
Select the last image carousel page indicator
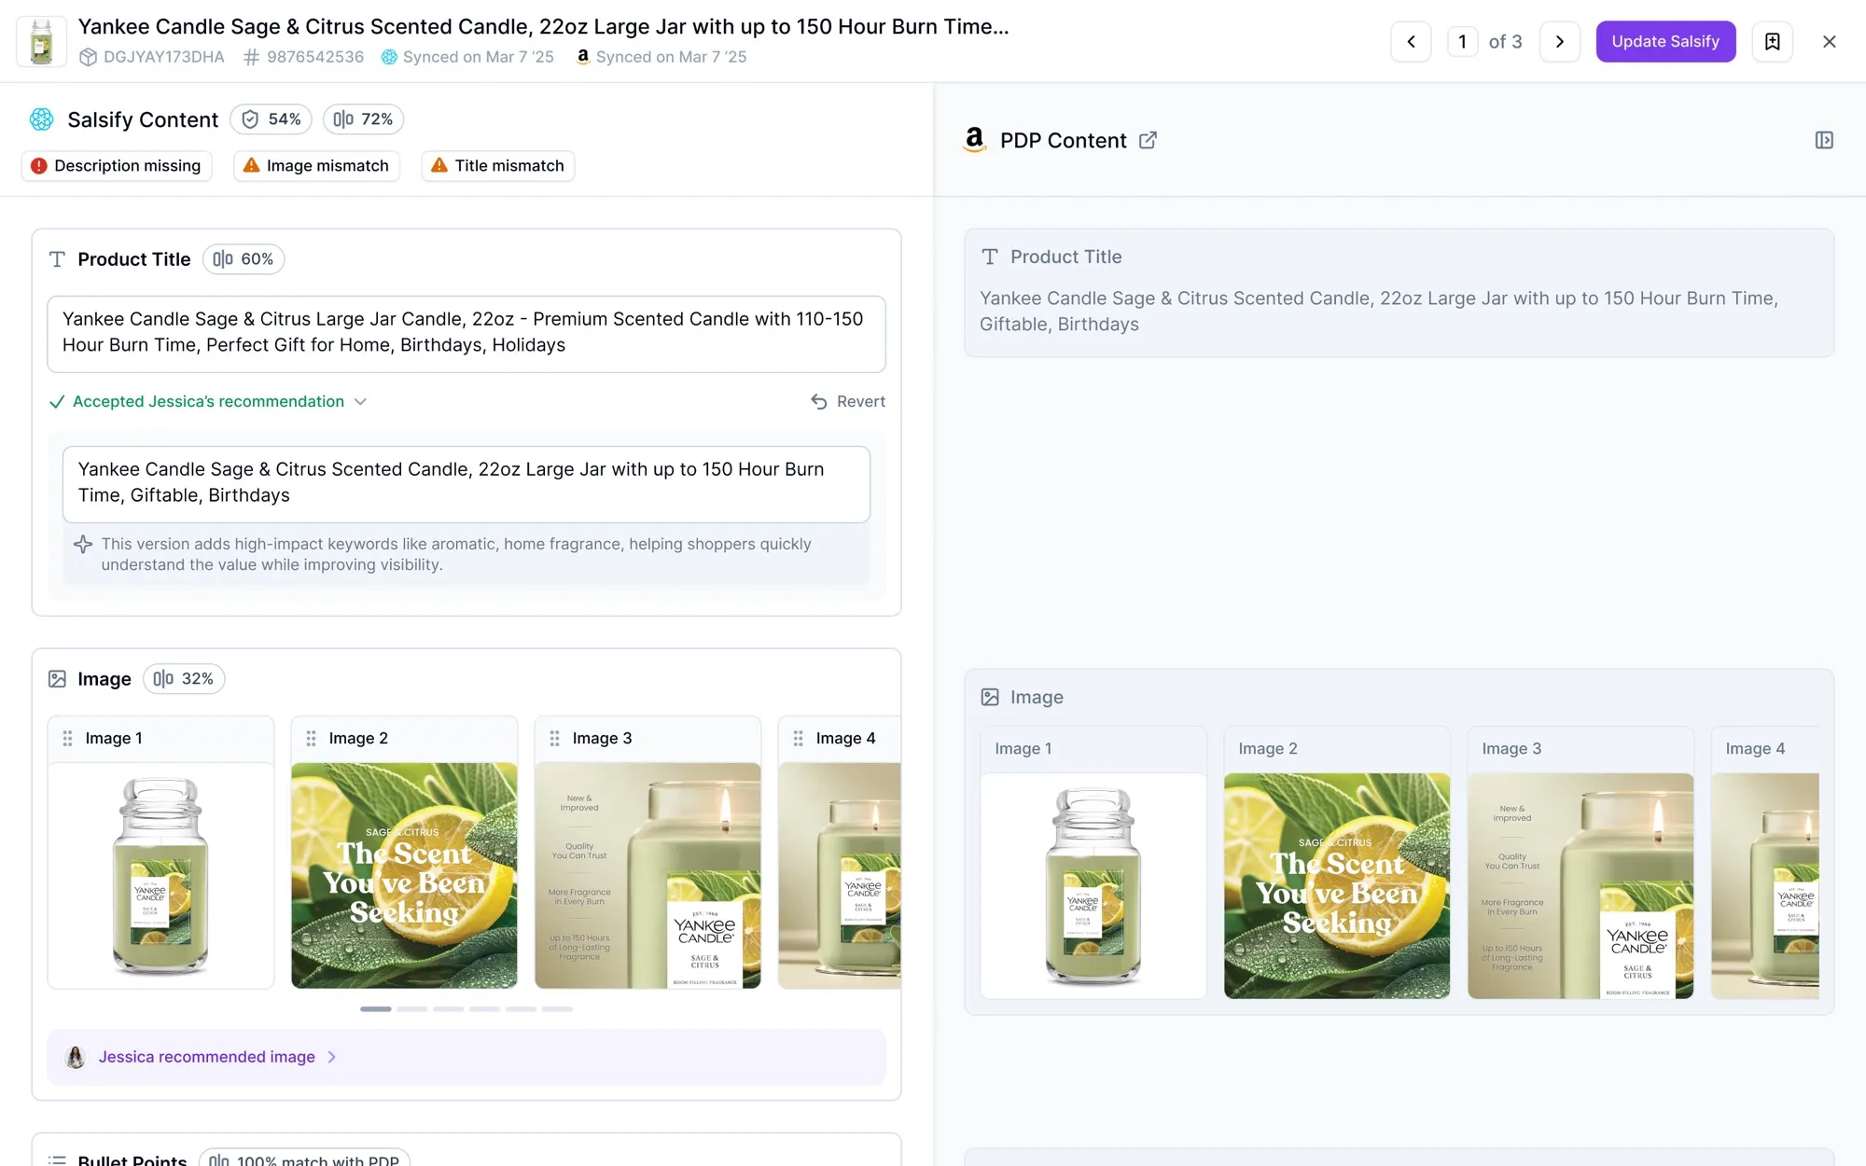557,1009
